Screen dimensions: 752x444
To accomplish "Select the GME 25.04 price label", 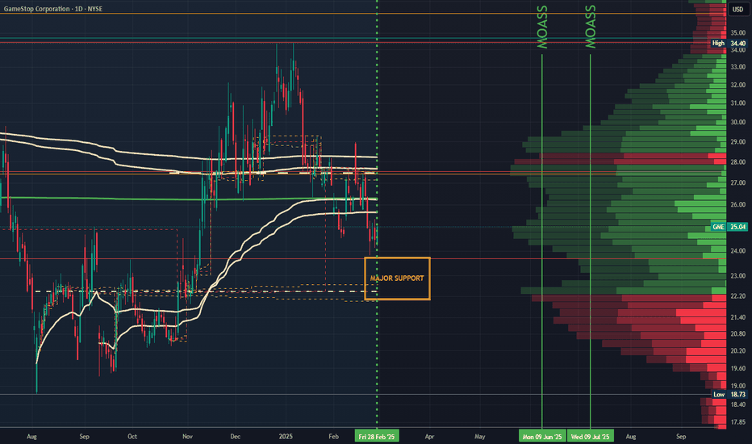I will click(729, 227).
